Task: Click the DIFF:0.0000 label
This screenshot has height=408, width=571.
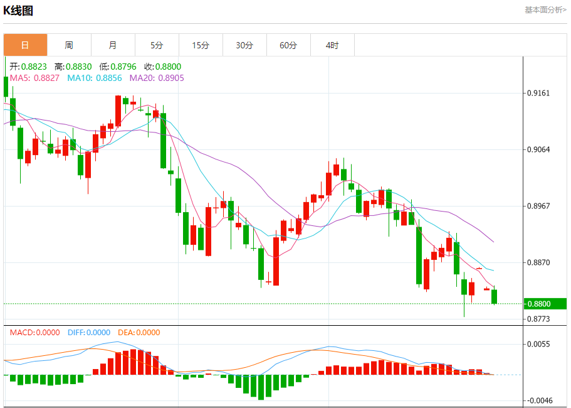Action: (89, 333)
